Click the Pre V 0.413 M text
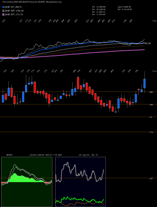This screenshot has width=157, height=207. pos(125,9)
